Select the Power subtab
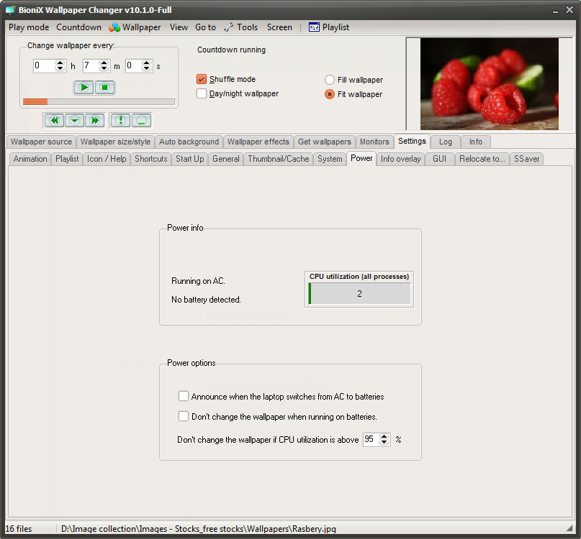Viewport: 581px width, 539px height. point(361,158)
